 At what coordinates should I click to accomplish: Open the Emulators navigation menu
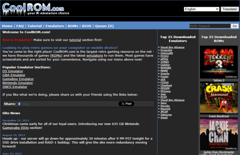54,26
